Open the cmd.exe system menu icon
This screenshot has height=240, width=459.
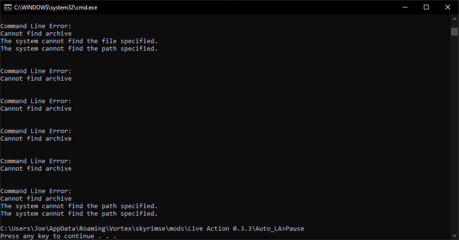pos(8,7)
